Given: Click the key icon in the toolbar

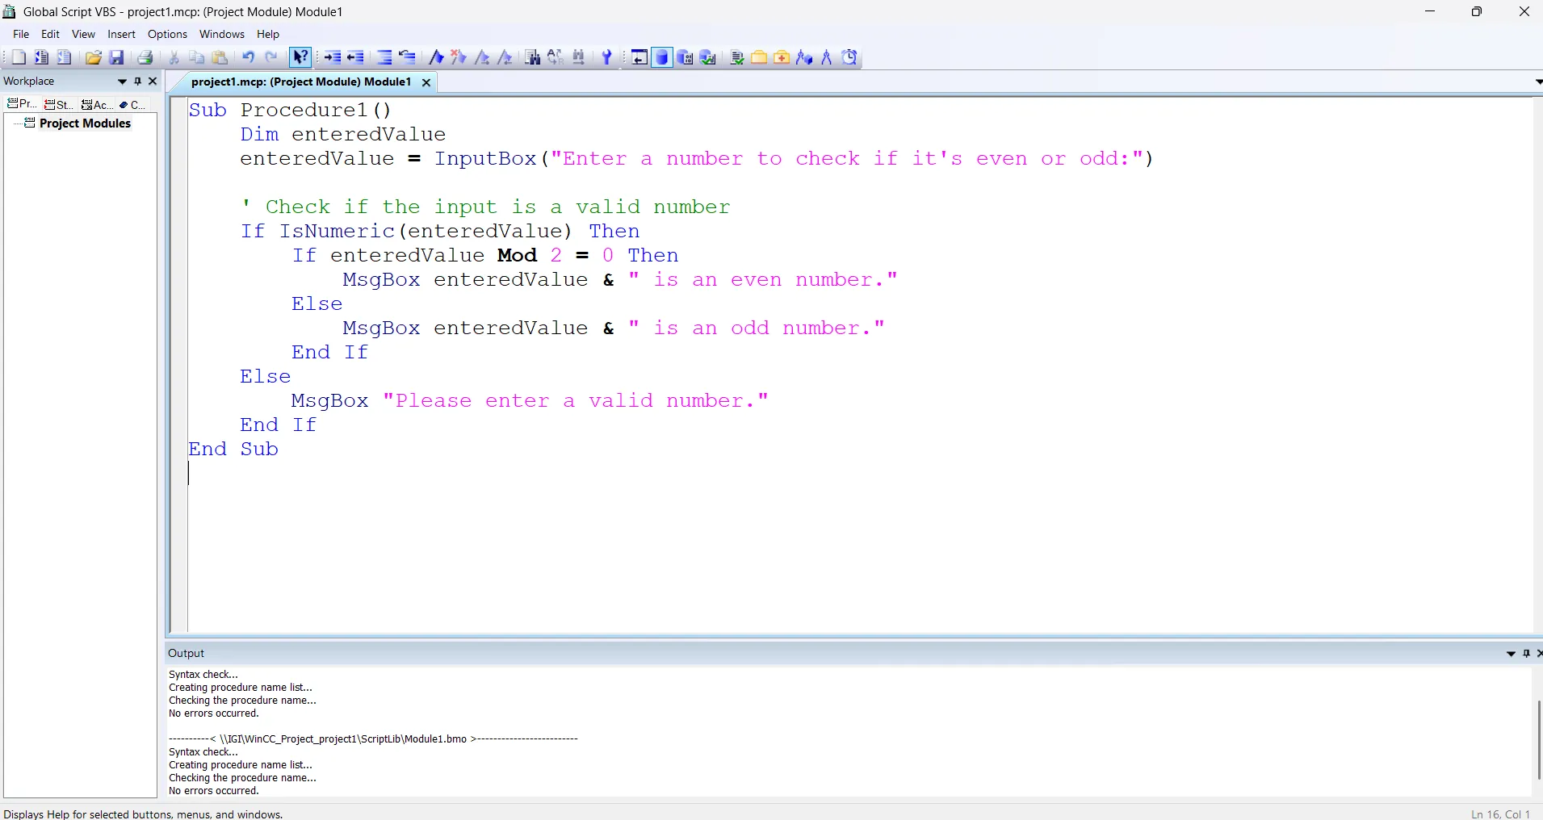Looking at the screenshot, I should pos(606,57).
